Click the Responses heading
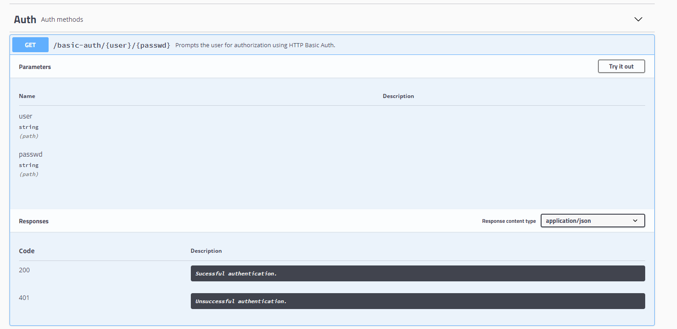Image resolution: width=677 pixels, height=329 pixels. (x=34, y=221)
